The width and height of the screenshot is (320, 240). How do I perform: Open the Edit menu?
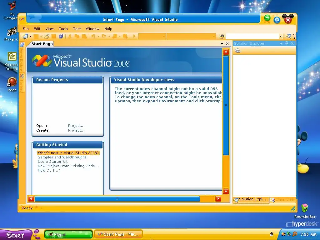tap(37, 29)
